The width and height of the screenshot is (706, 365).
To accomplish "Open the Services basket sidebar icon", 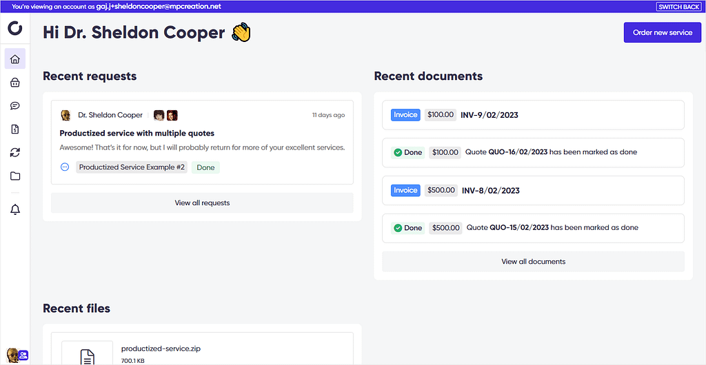I will tap(15, 82).
